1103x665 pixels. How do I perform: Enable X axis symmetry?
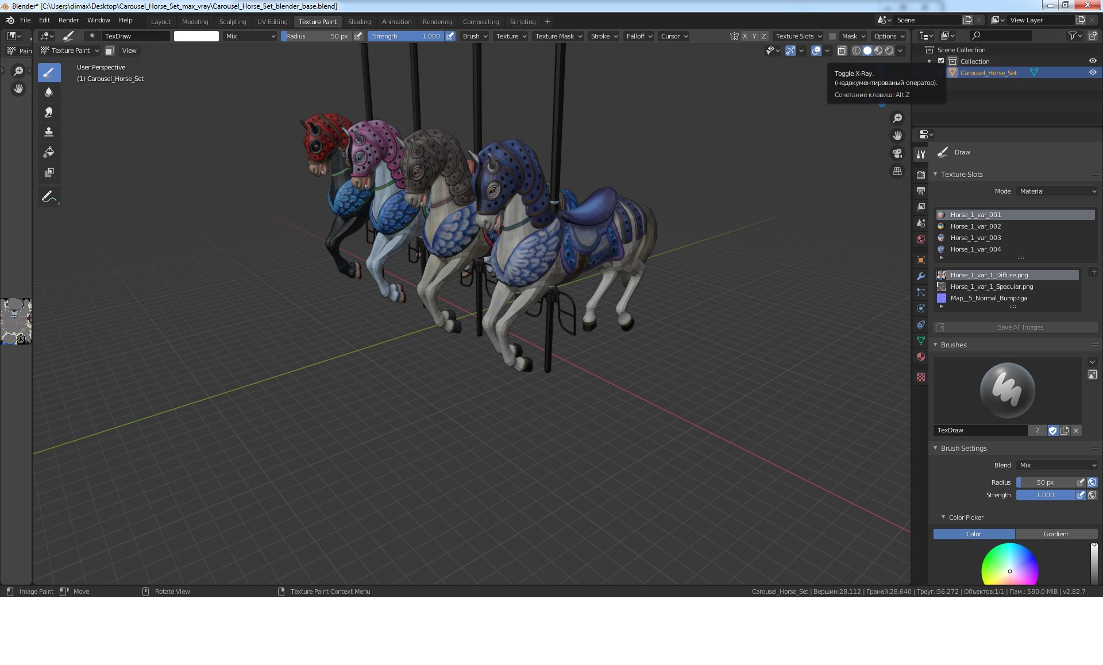tap(745, 36)
